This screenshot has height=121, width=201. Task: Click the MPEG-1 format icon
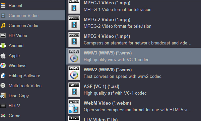coord(74,7)
